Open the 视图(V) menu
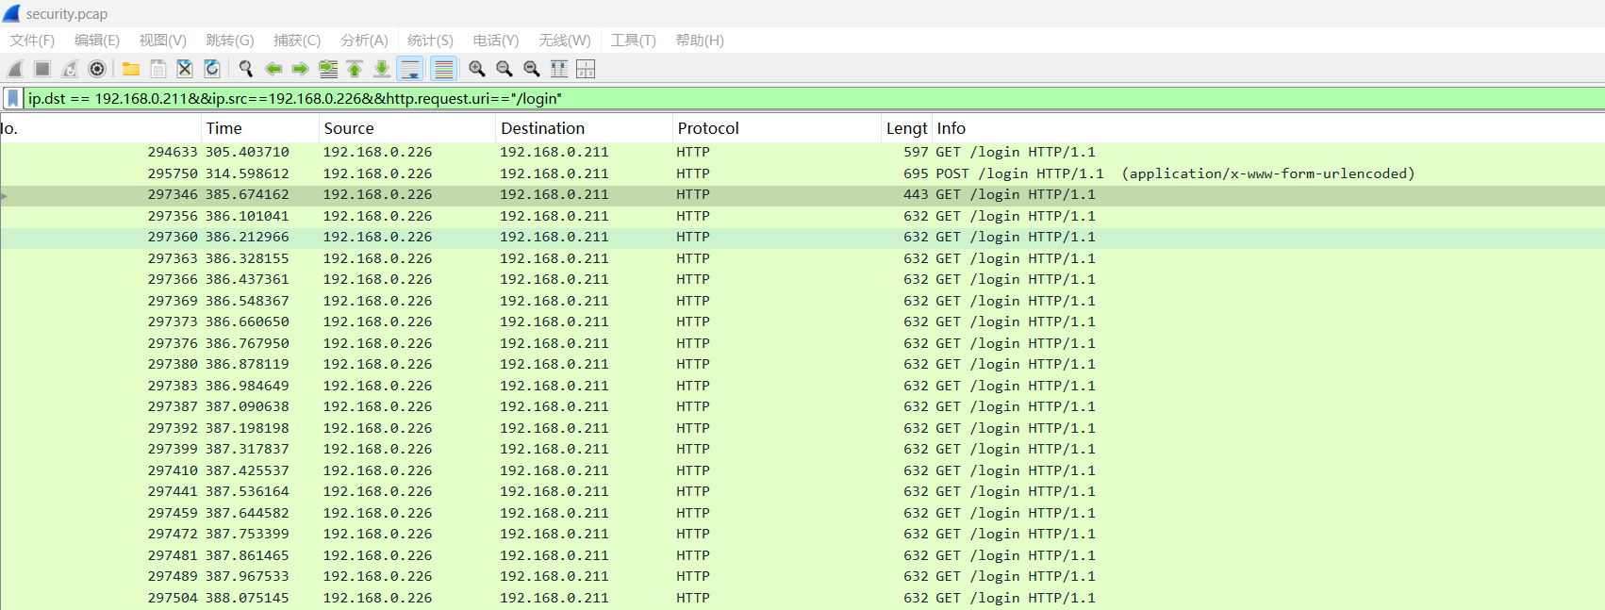Viewport: 1605px width, 610px height. click(163, 41)
